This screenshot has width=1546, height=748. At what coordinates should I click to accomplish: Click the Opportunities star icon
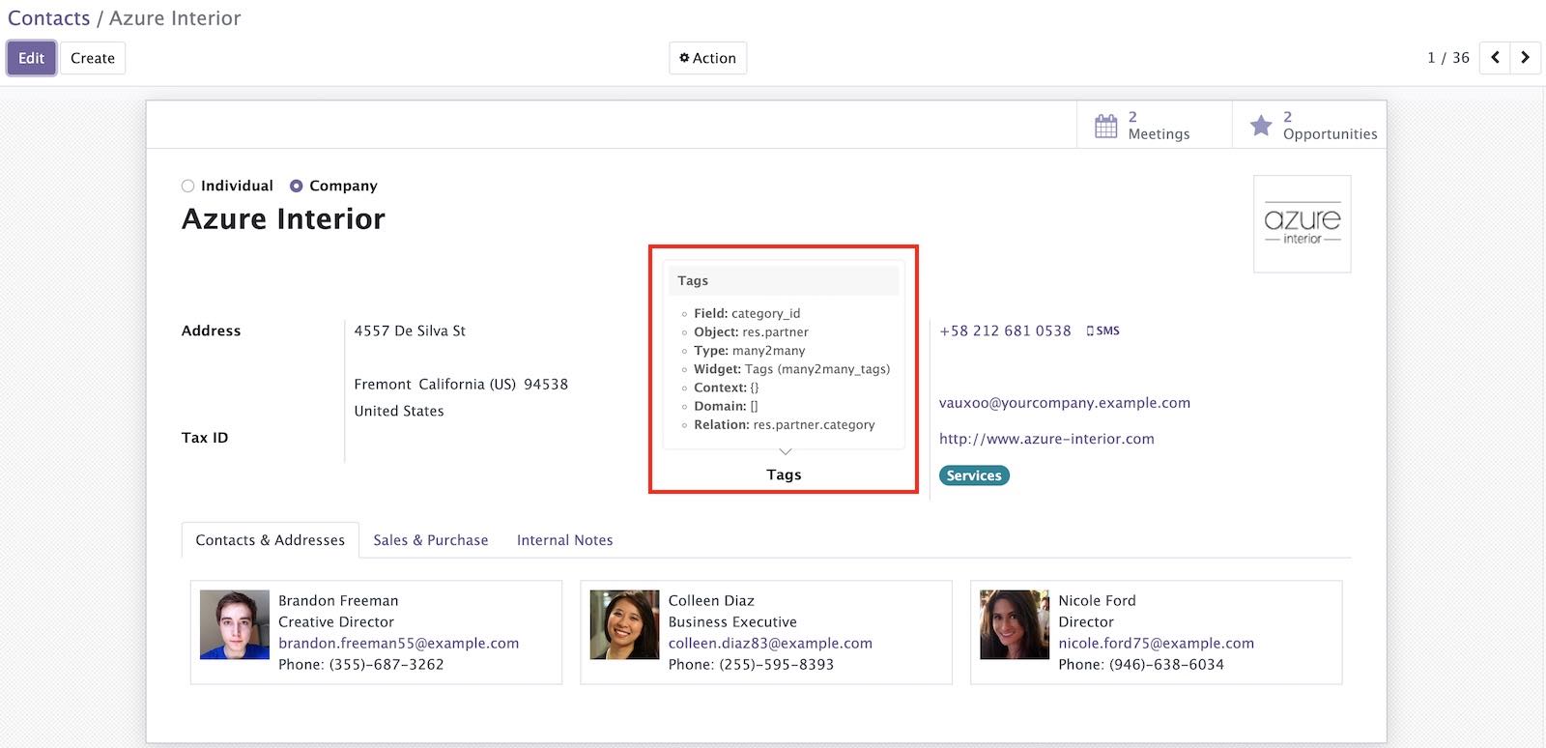coord(1260,126)
